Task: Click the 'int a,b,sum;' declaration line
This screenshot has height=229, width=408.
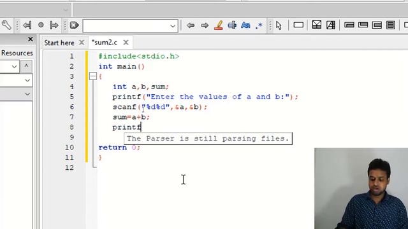Action: point(141,87)
